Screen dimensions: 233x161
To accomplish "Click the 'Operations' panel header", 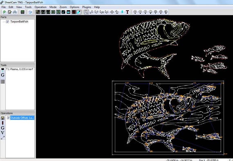I will (18, 113).
